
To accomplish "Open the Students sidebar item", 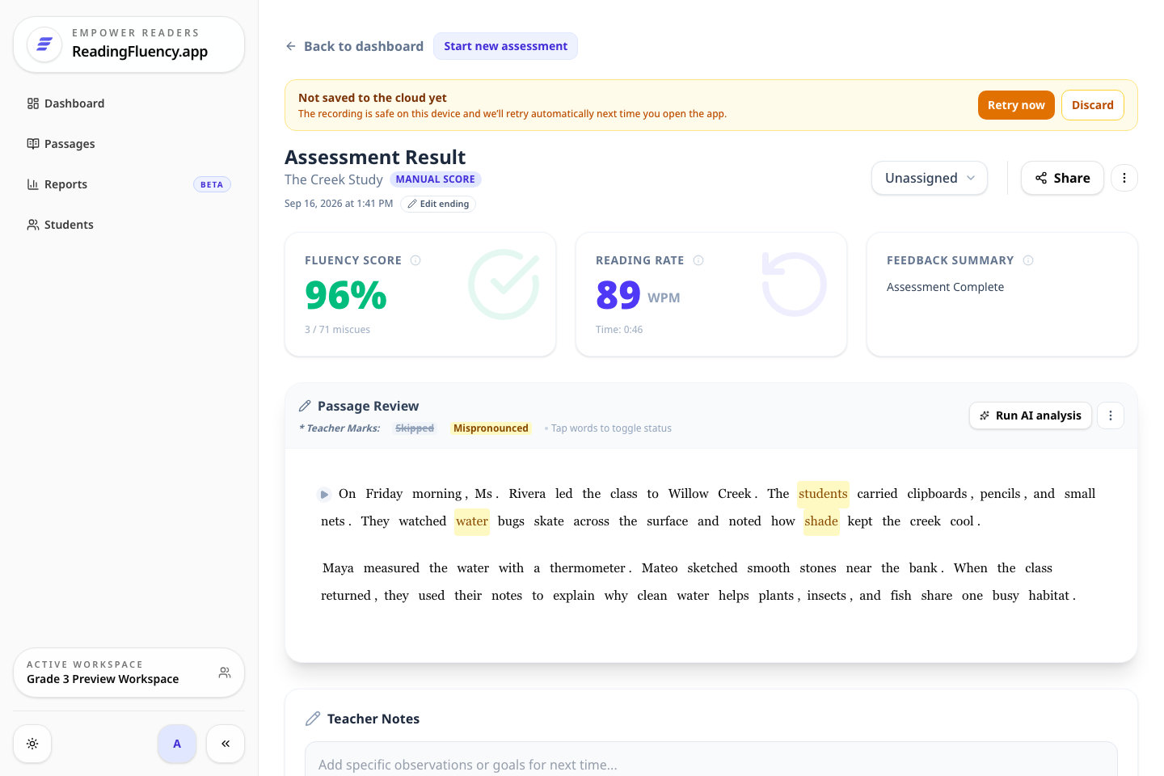I will 129,225.
